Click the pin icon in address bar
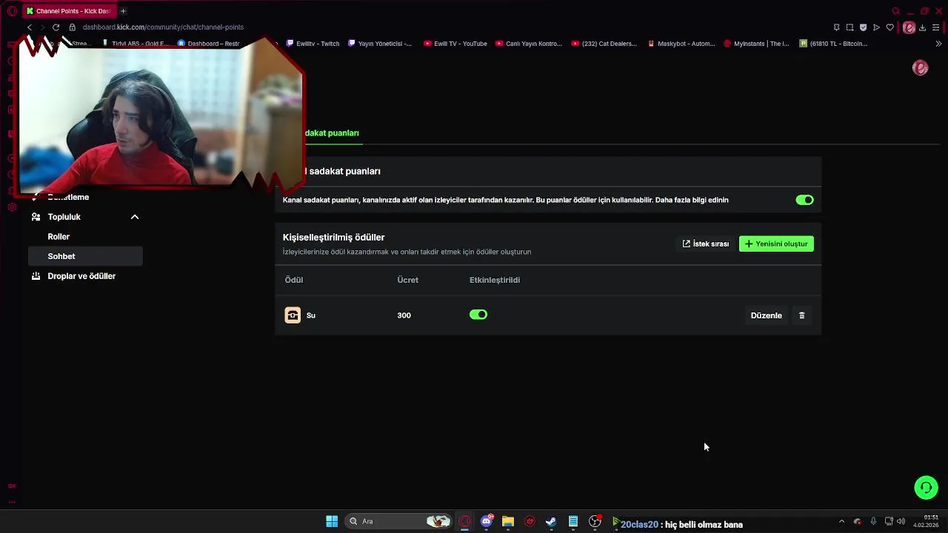948x533 pixels. 836,27
